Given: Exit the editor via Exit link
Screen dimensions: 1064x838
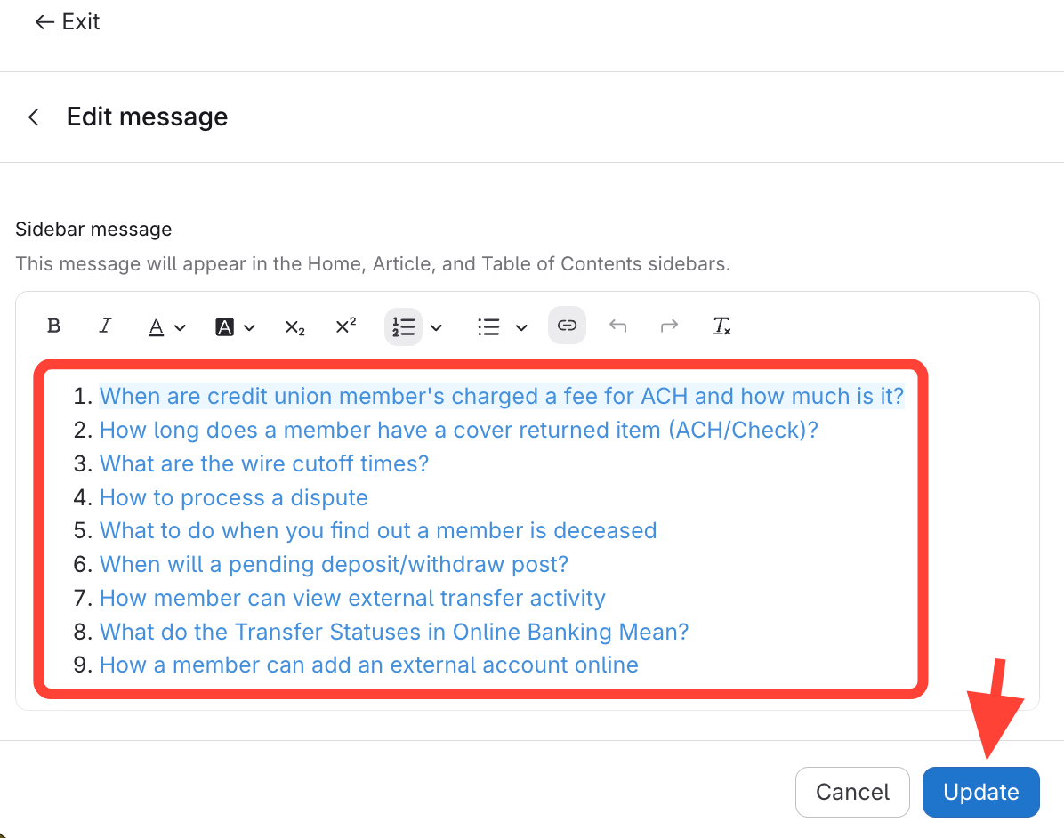Looking at the screenshot, I should [68, 22].
